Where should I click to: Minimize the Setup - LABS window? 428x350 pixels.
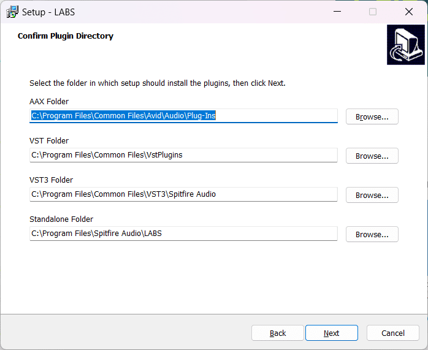[x=337, y=12]
